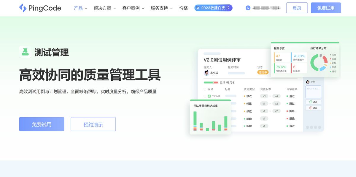Click 易小成's avatar in the review panel
The width and height of the screenshot is (356, 177).
(x=206, y=72)
